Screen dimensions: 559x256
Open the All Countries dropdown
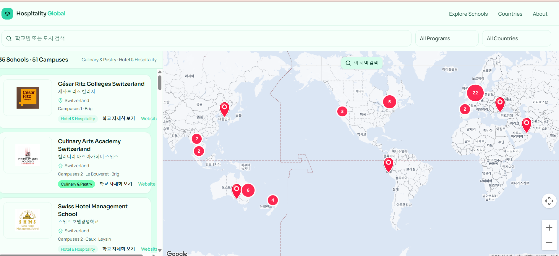[516, 38]
